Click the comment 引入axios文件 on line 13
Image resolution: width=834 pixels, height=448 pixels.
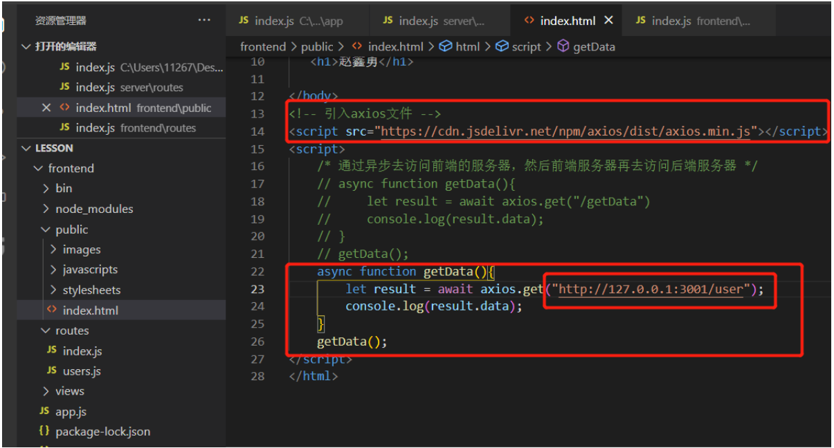[x=365, y=113]
